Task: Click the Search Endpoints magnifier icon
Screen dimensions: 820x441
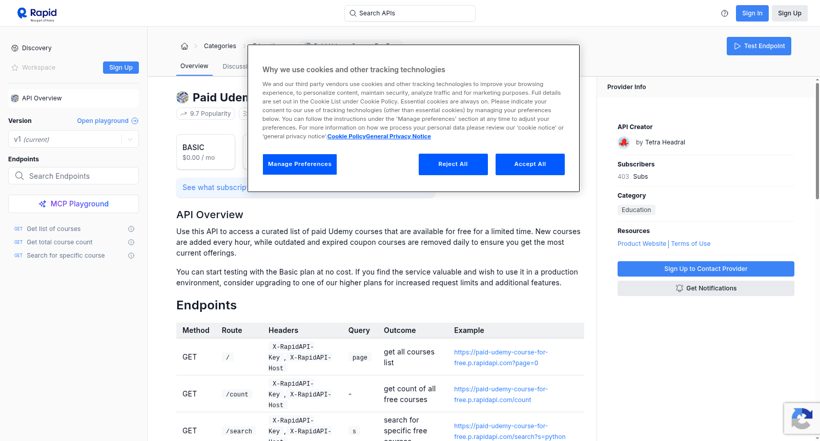Action: (x=19, y=176)
